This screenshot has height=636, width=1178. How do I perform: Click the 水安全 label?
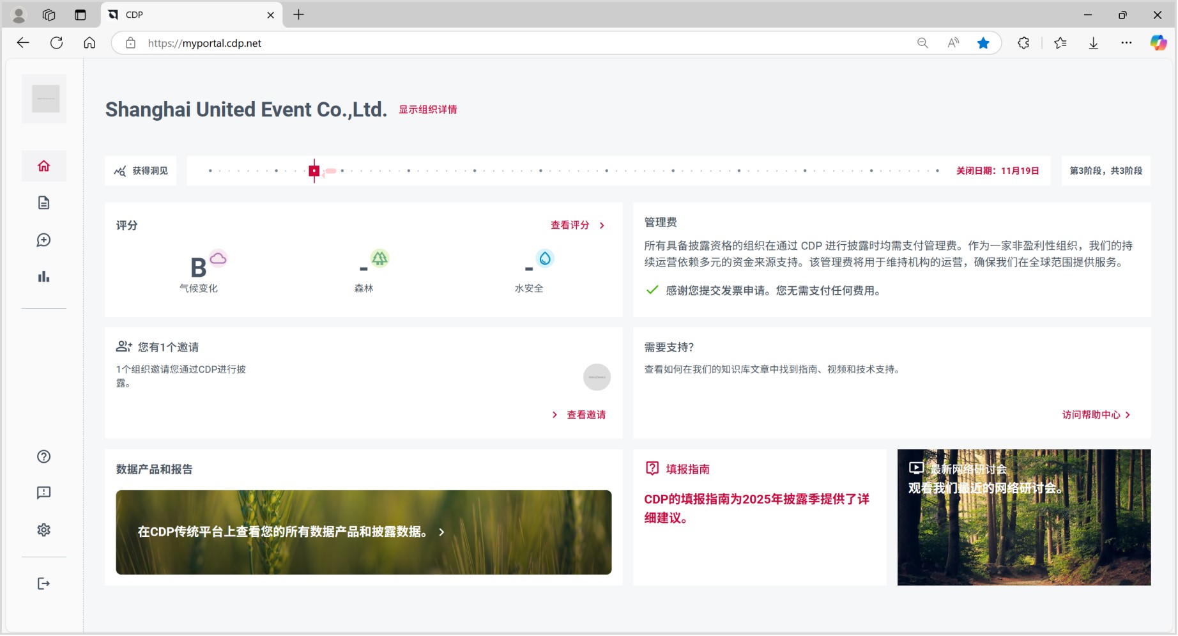click(x=529, y=289)
